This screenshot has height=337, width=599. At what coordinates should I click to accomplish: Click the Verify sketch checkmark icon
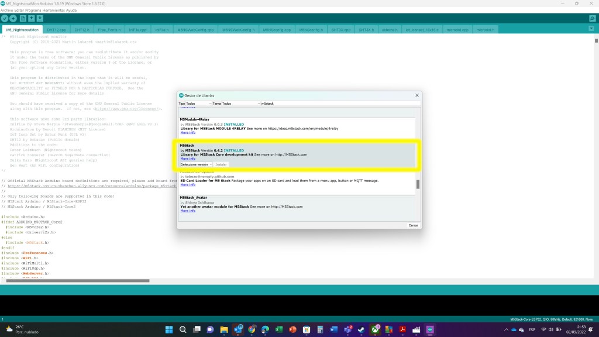[5, 19]
